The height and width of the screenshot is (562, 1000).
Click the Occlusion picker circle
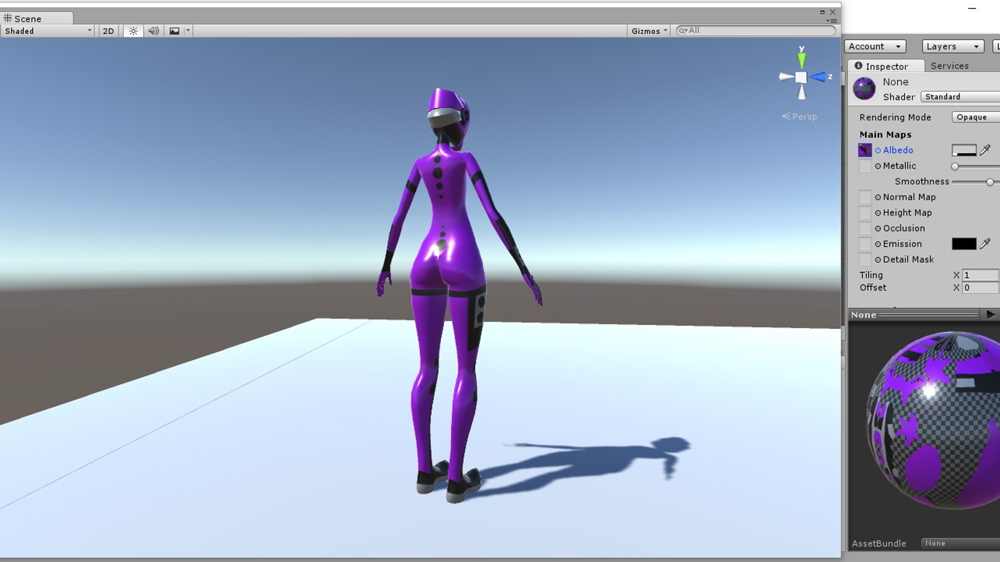click(878, 228)
